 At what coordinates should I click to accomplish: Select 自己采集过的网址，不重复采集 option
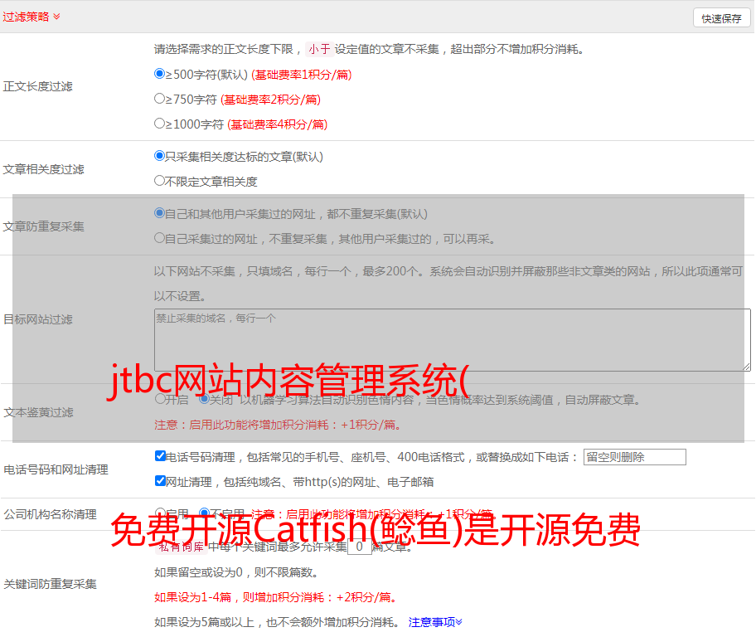coord(159,237)
